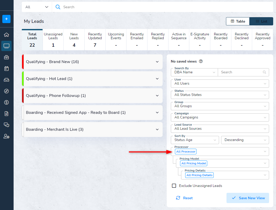The height and width of the screenshot is (210, 276).
Task: Open the Leads monitor icon in sidebar
Action: coord(6,46)
